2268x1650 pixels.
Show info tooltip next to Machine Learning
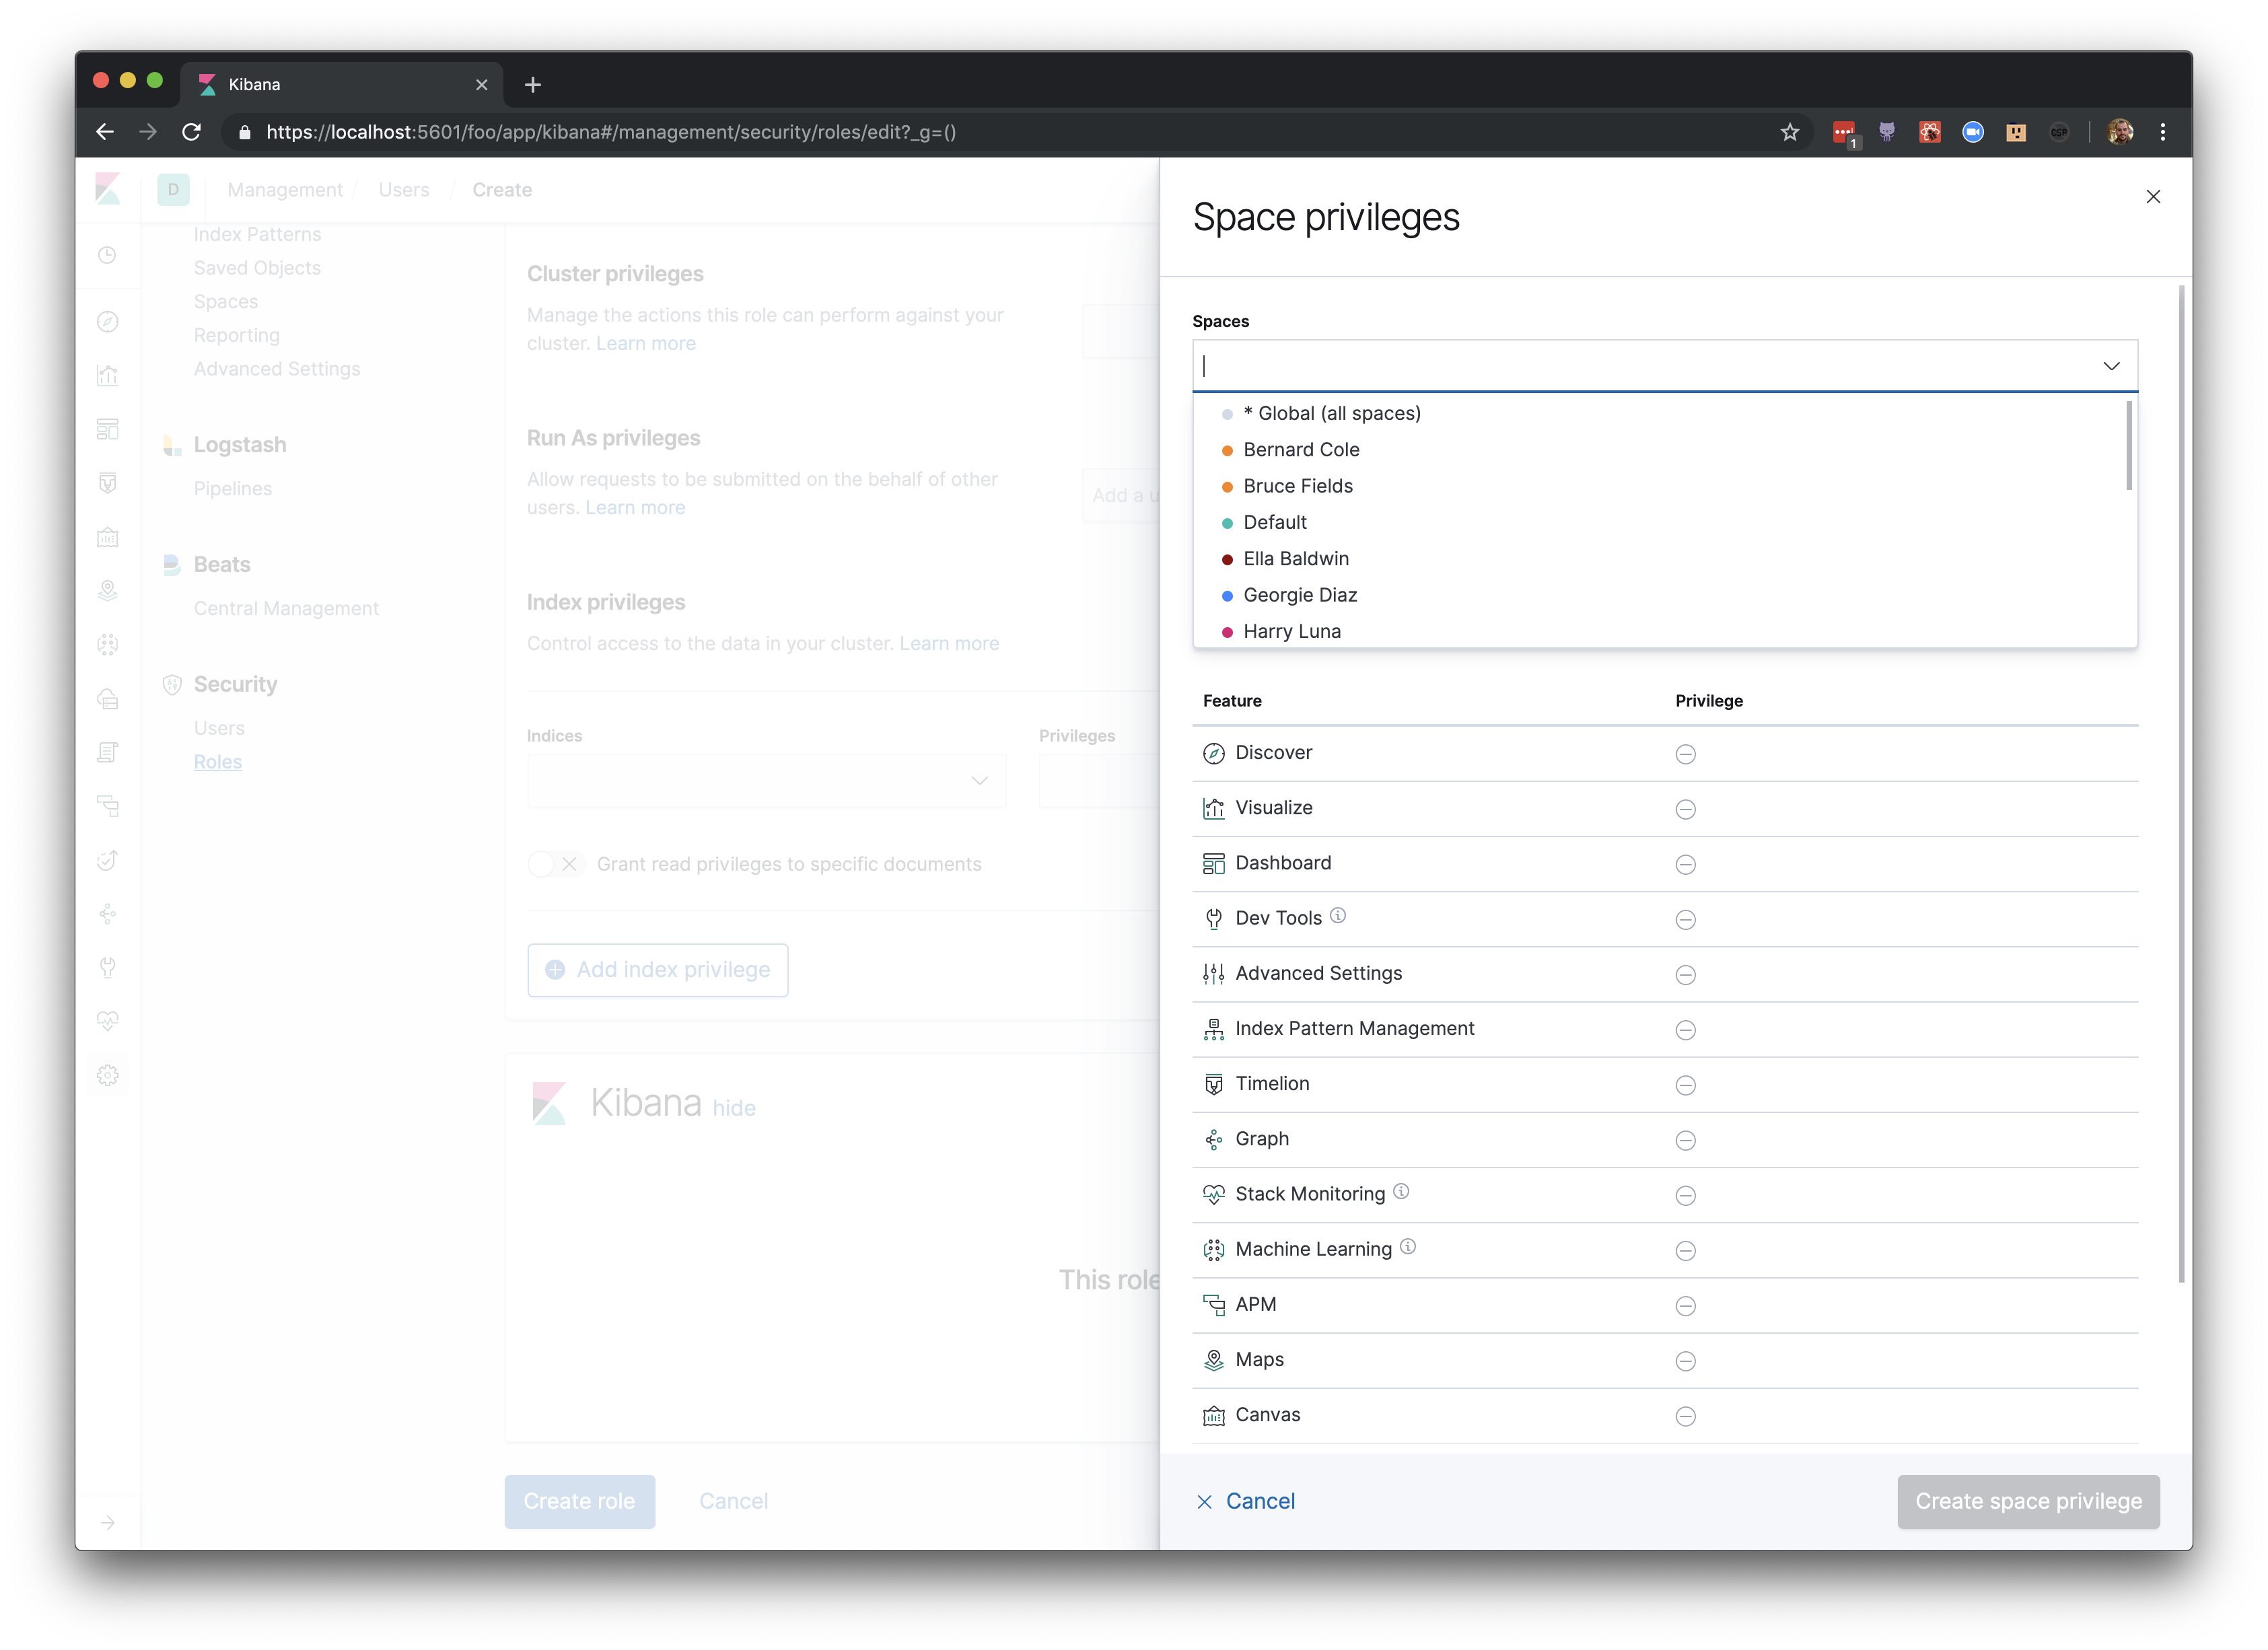(1408, 1246)
